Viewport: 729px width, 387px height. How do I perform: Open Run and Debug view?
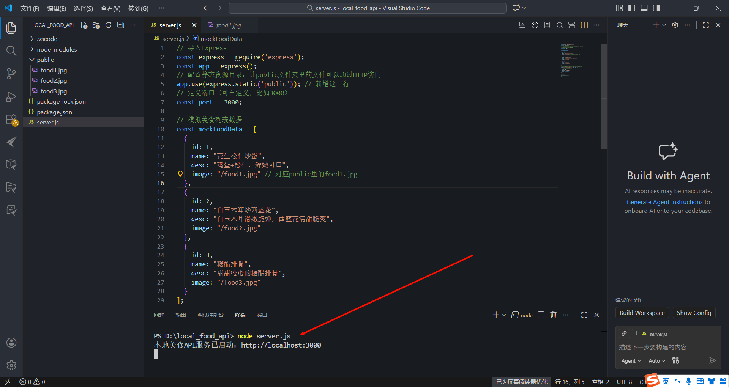tap(11, 97)
